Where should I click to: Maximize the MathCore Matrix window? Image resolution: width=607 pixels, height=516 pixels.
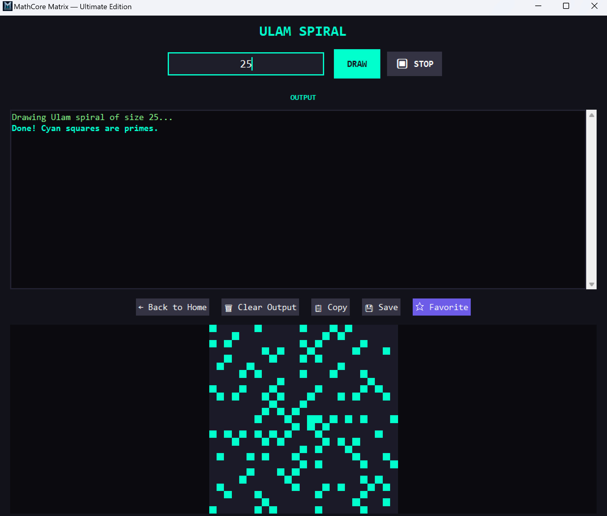click(x=566, y=6)
